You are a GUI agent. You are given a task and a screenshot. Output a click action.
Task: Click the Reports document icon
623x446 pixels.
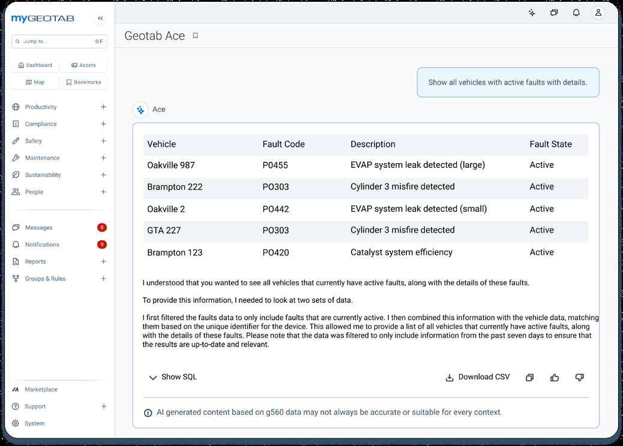16,261
